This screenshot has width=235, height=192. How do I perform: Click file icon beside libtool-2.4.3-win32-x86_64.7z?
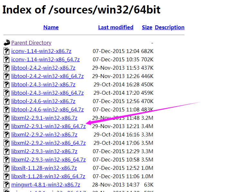pos(6,93)
